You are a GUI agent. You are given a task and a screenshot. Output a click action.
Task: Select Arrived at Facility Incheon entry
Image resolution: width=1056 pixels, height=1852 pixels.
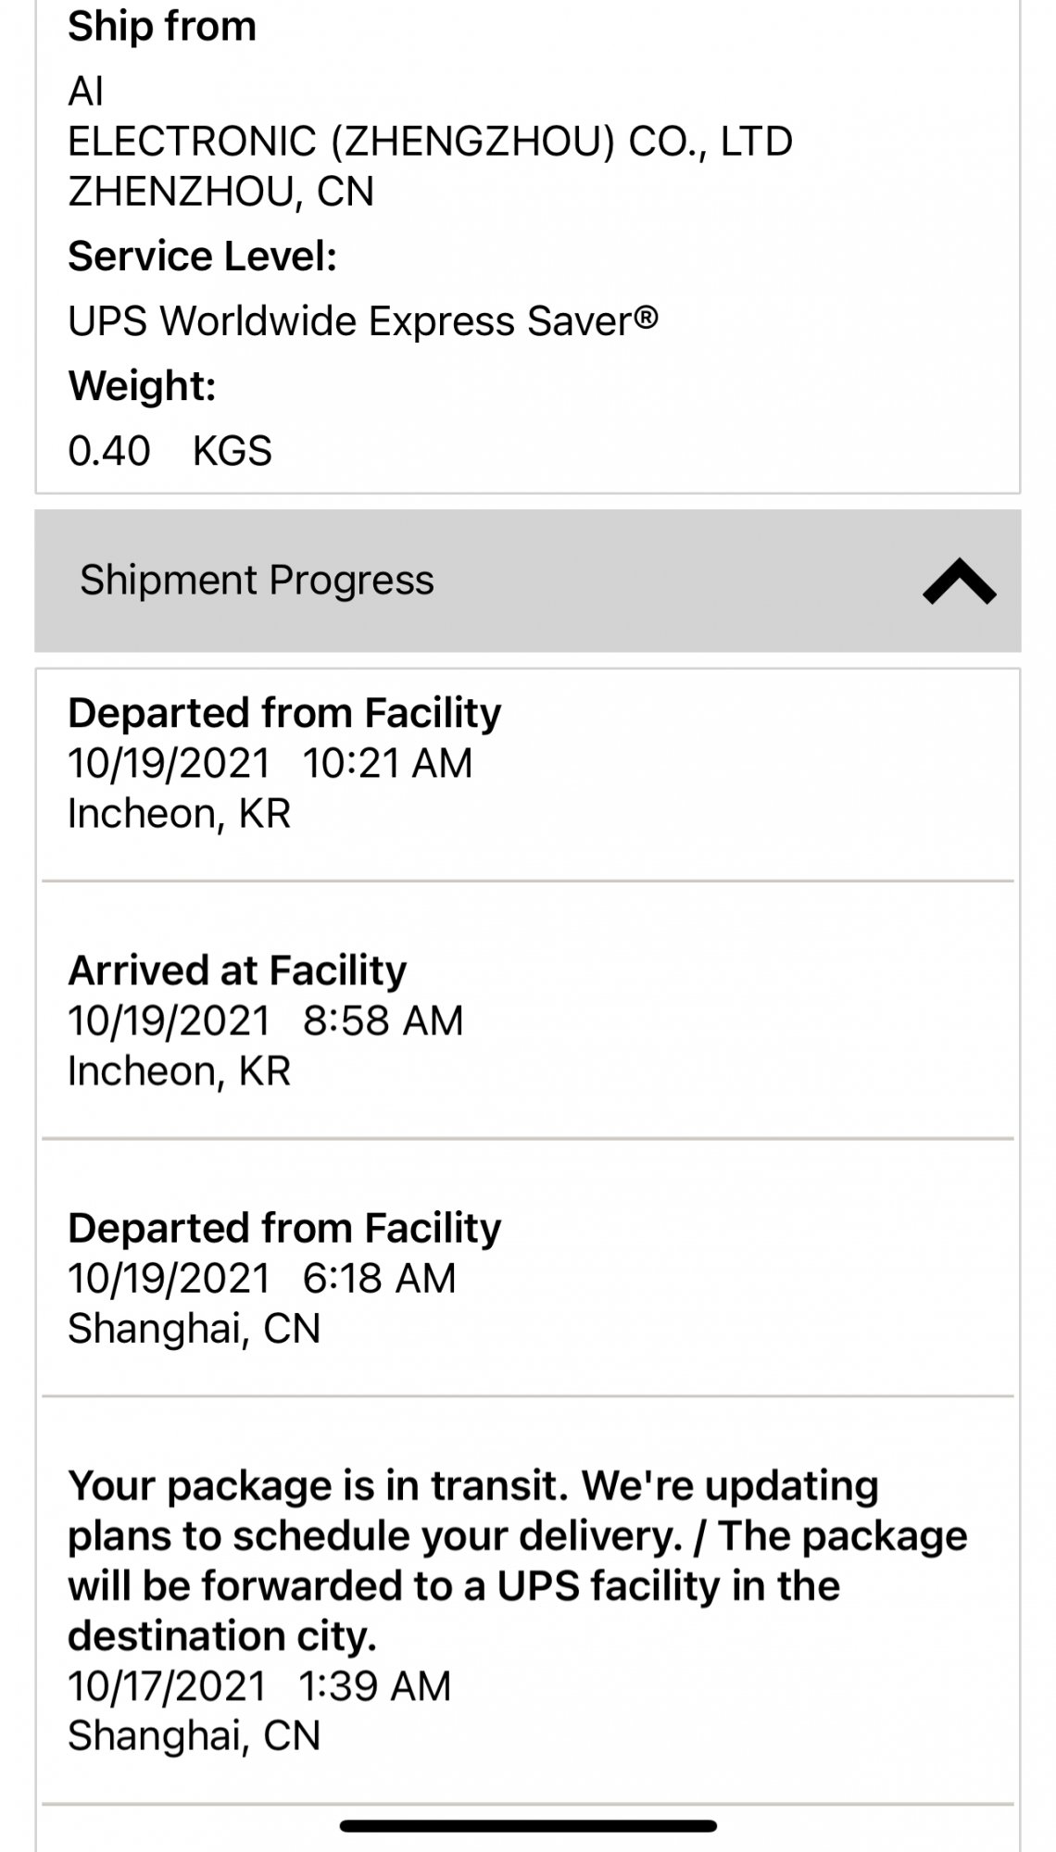point(528,1010)
